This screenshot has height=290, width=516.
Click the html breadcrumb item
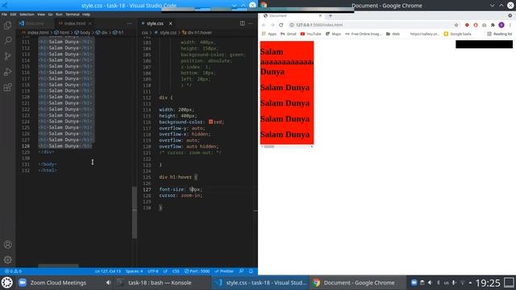click(62, 32)
